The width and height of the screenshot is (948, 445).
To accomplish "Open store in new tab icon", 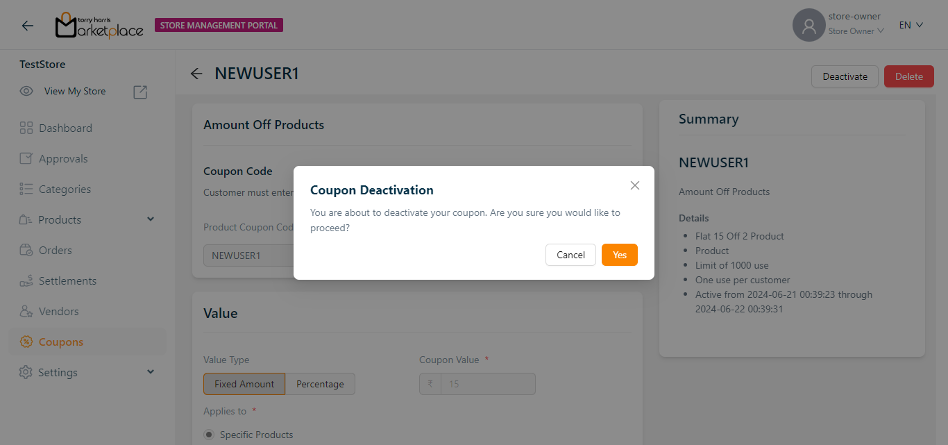I will pyautogui.click(x=140, y=92).
